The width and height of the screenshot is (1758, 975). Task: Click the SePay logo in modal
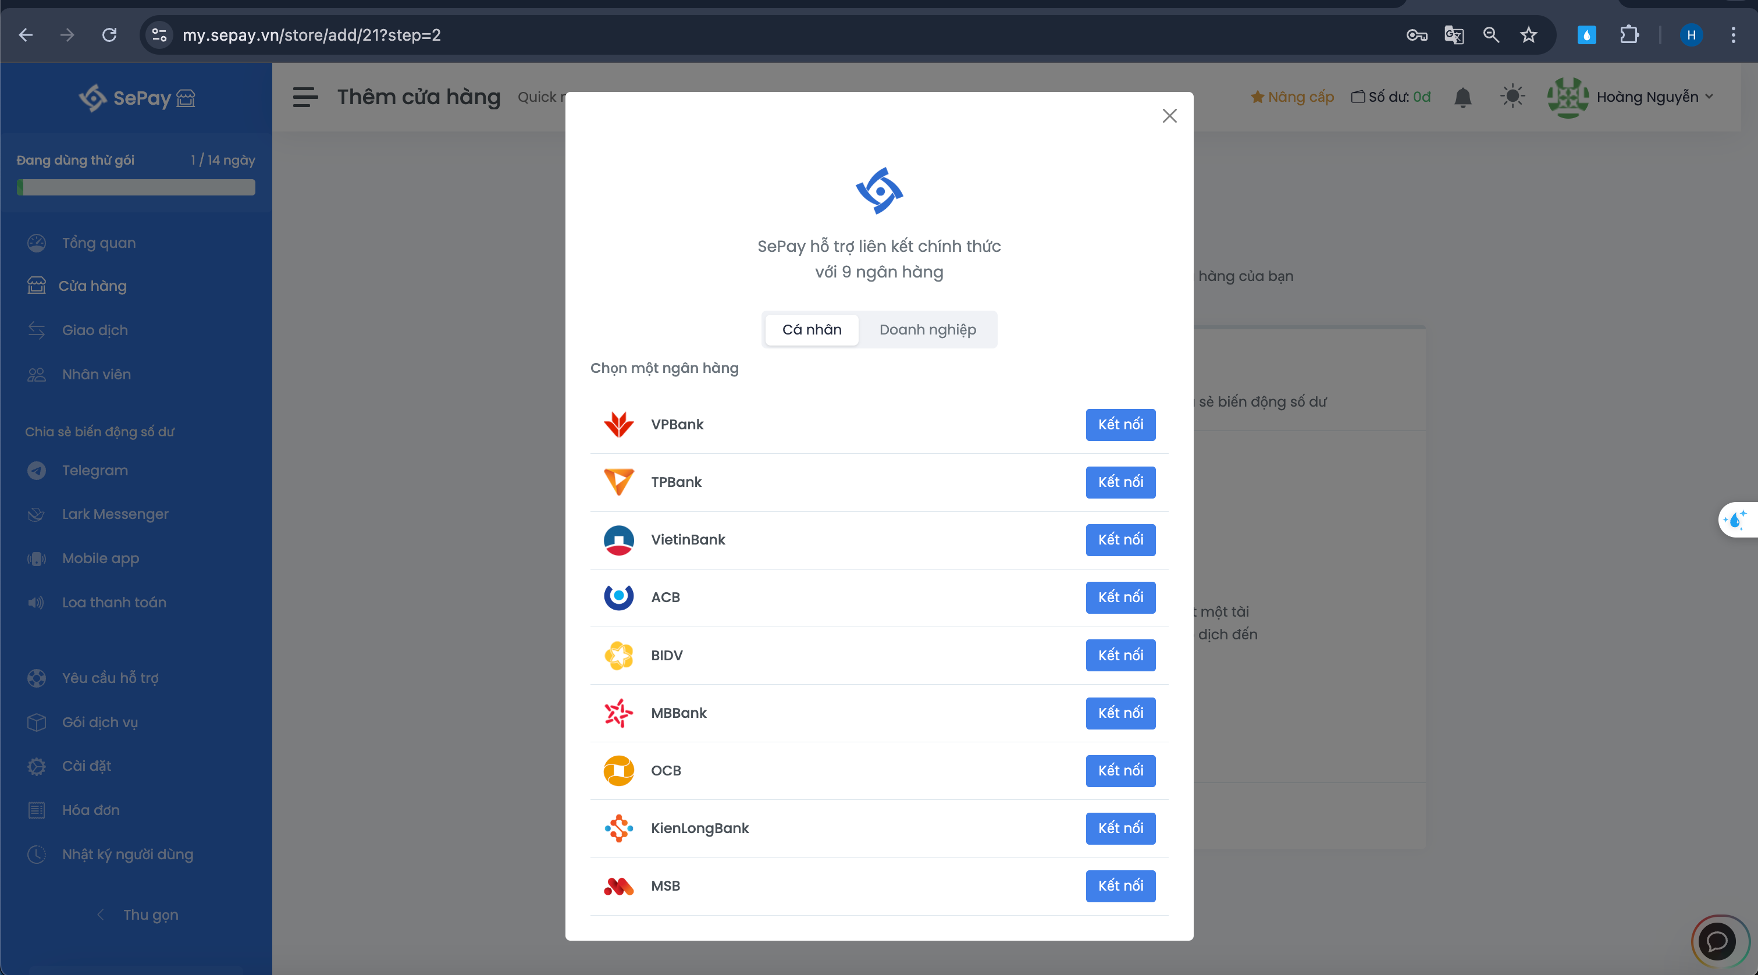pyautogui.click(x=879, y=191)
